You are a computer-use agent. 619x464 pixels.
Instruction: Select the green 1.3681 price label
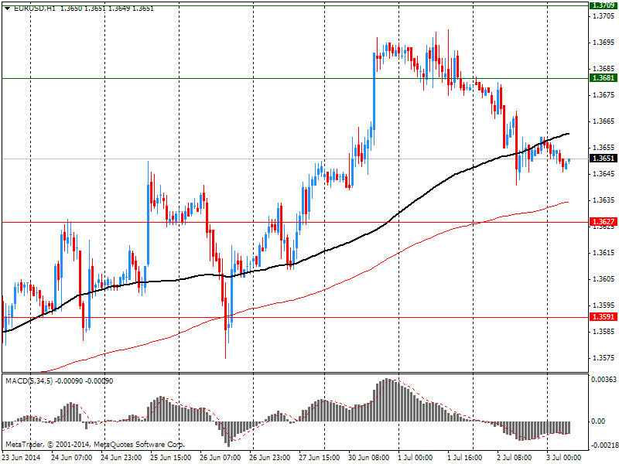(x=603, y=78)
